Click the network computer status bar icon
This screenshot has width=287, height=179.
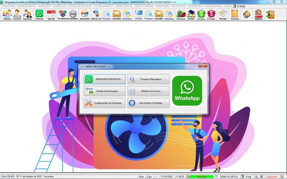coord(262,176)
